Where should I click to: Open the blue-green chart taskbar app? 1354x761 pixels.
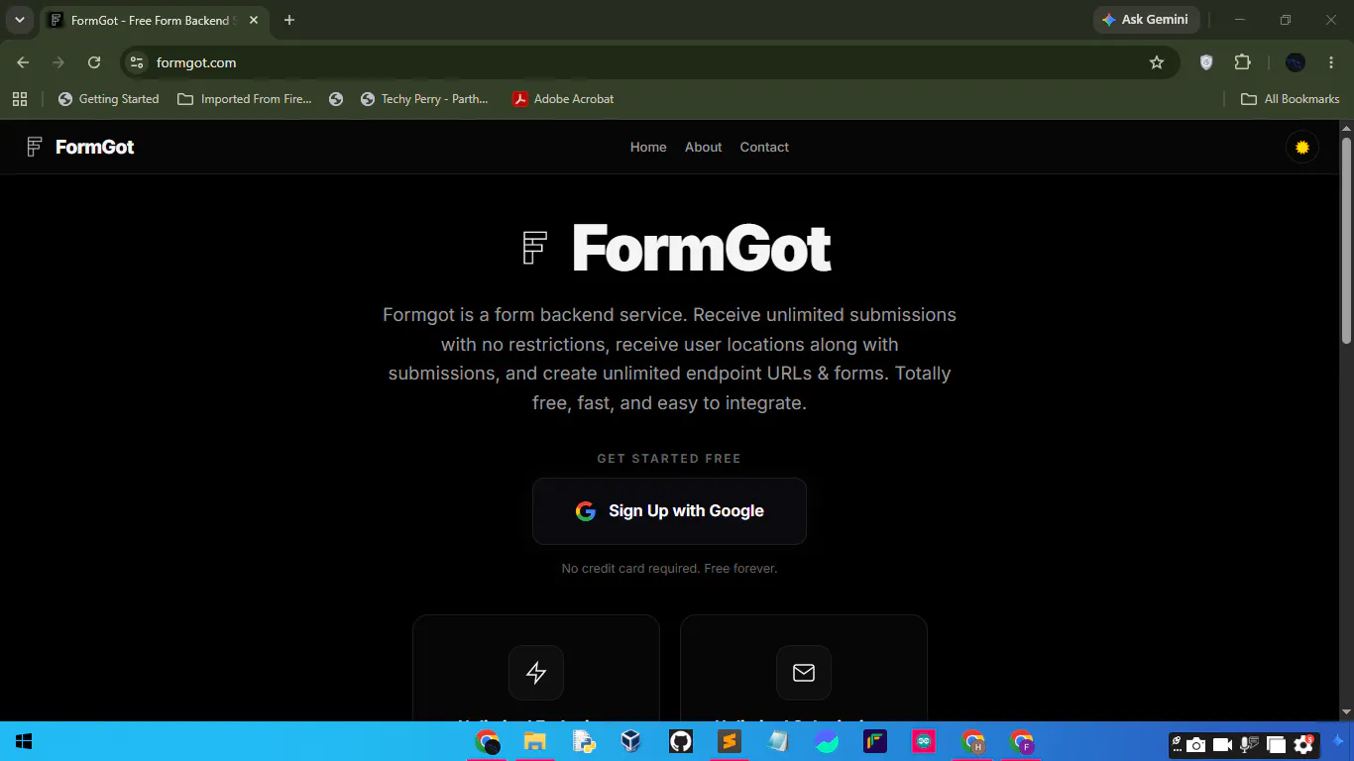(827, 741)
